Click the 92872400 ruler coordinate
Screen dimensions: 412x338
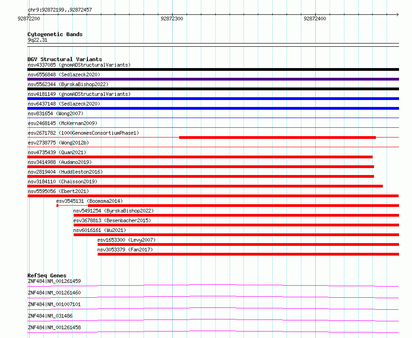coord(315,19)
